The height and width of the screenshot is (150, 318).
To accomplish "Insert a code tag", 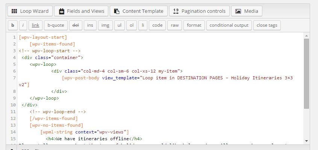I will click(157, 25).
